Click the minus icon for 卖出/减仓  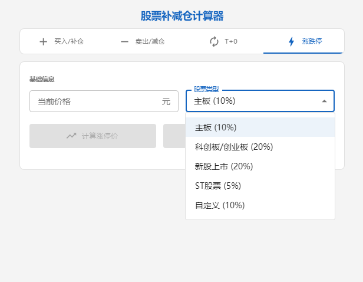point(124,42)
